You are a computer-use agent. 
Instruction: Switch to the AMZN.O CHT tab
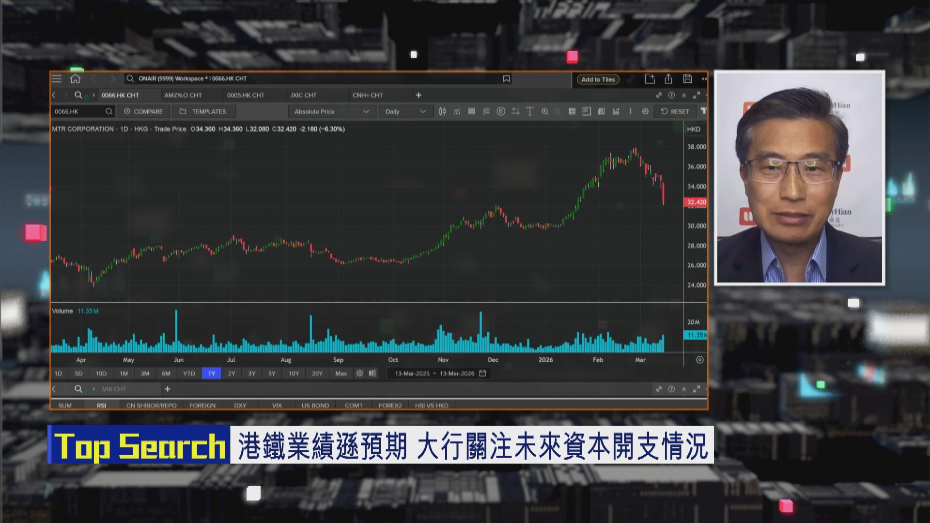pos(184,95)
